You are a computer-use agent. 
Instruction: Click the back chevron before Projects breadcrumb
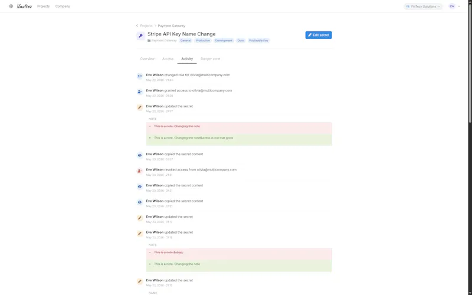(x=137, y=25)
